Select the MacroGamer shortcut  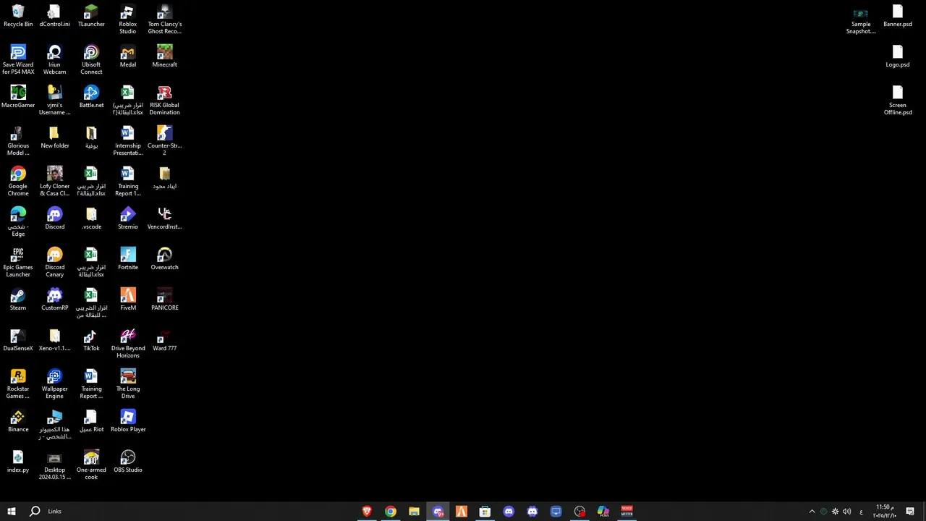click(18, 98)
